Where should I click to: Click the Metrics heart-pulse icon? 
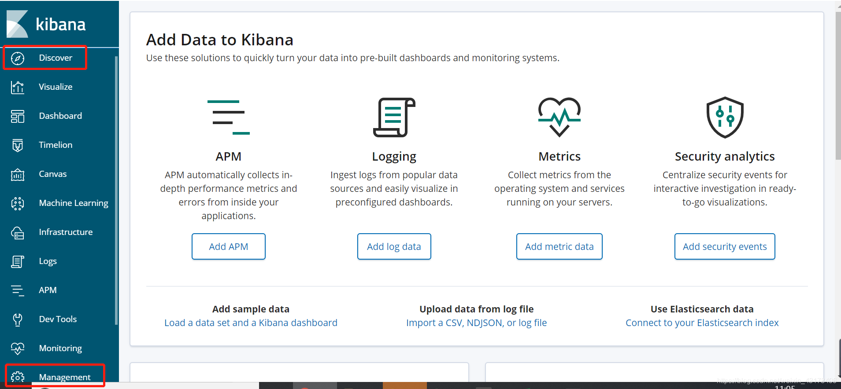click(x=559, y=117)
